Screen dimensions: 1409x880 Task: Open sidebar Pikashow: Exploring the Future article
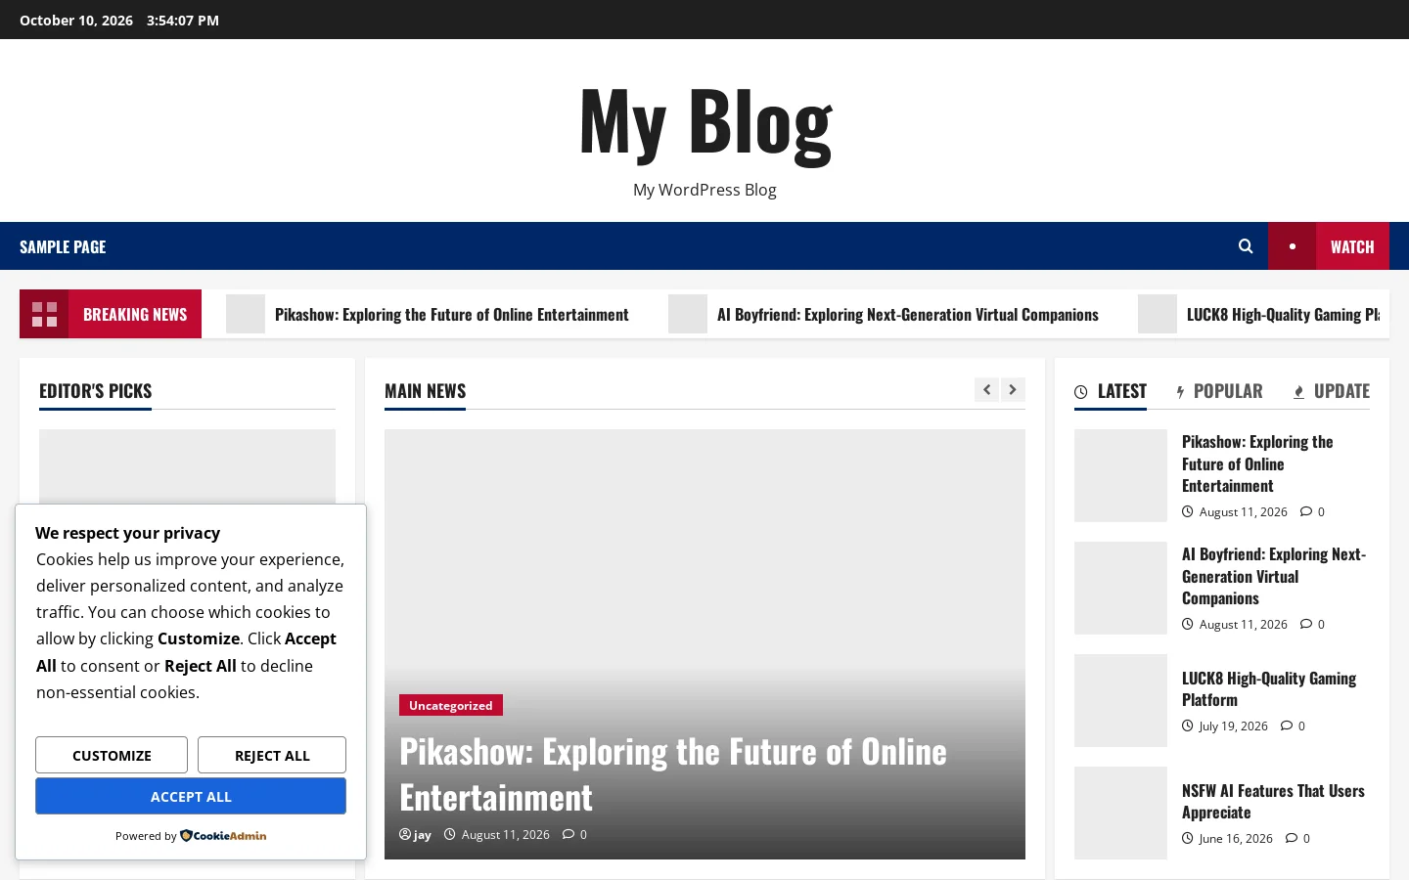[x=1257, y=463]
